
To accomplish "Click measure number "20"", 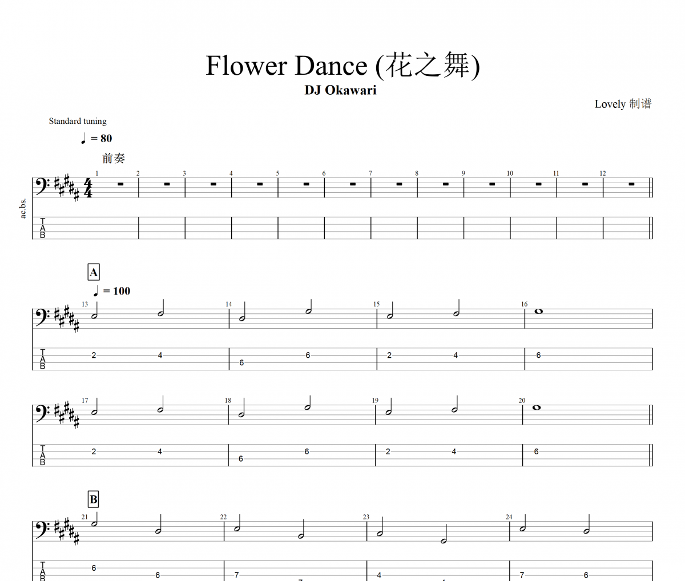I will [522, 401].
